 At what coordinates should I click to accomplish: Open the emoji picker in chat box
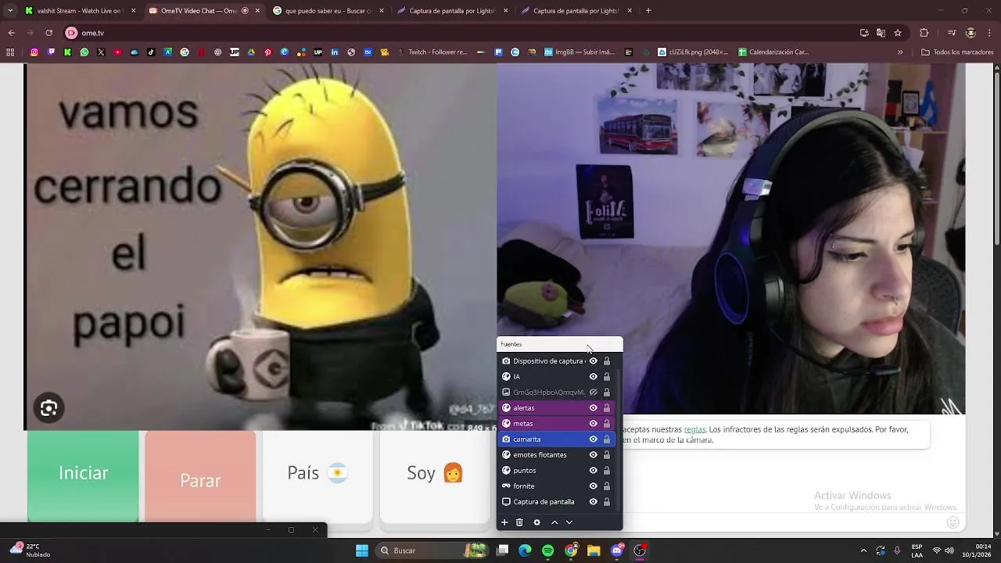pyautogui.click(x=953, y=522)
